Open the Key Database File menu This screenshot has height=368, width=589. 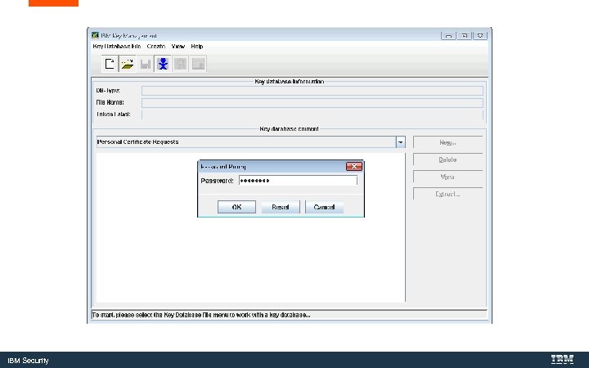click(117, 46)
